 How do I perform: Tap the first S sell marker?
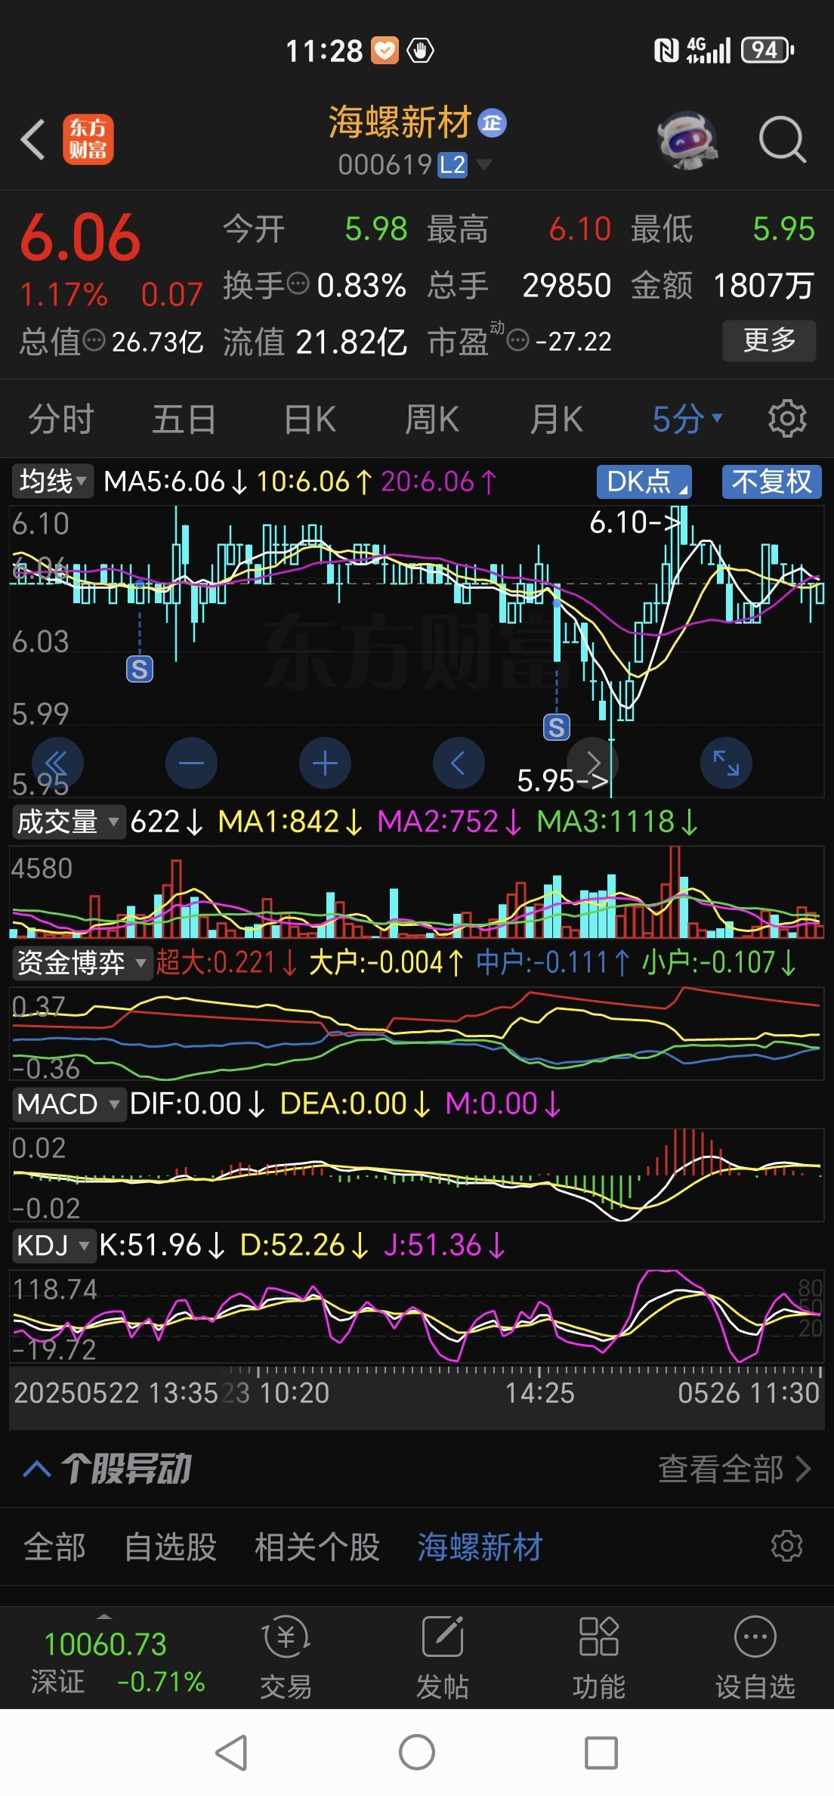[140, 669]
